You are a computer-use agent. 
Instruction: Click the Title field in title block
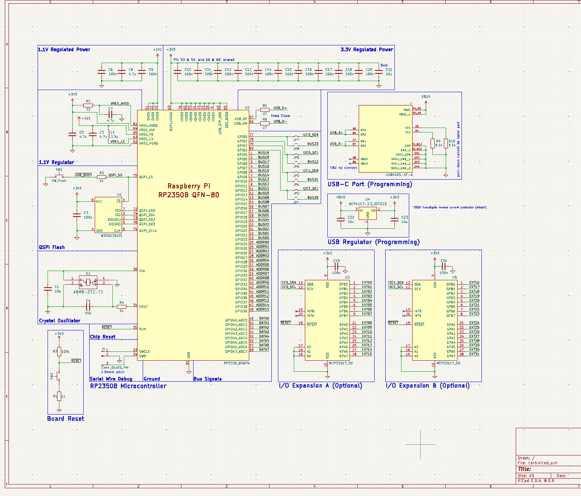[x=525, y=469]
